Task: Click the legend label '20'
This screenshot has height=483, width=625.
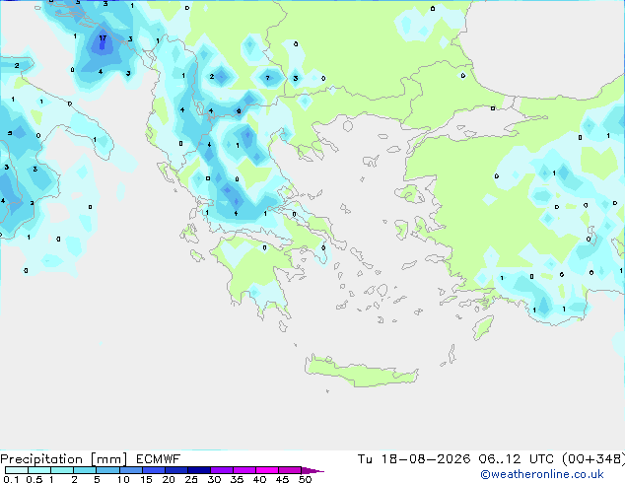Action: pyautogui.click(x=169, y=479)
